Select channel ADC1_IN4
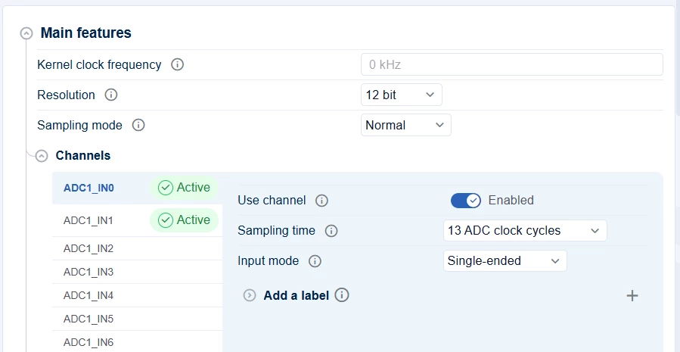The height and width of the screenshot is (352, 680). point(137,295)
